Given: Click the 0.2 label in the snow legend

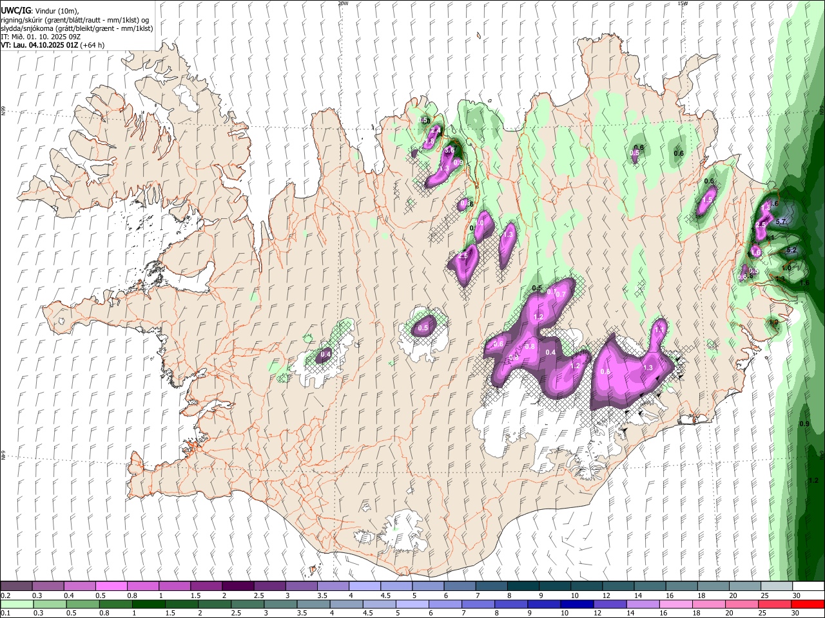Looking at the screenshot, I should click(5, 595).
